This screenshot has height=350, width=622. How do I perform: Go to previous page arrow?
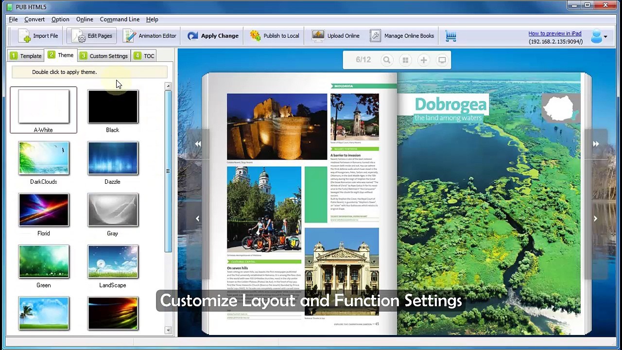pyautogui.click(x=197, y=219)
